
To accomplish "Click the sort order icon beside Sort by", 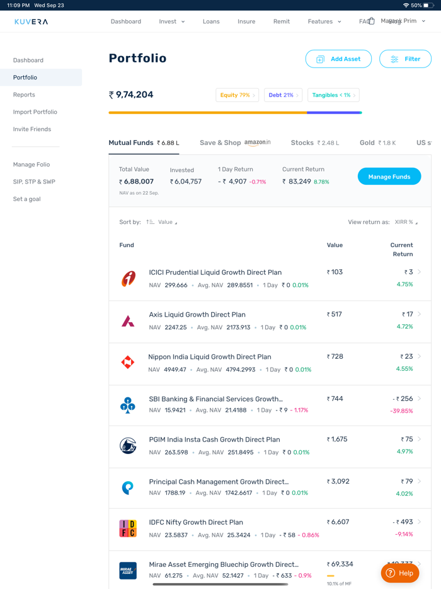I will click(x=150, y=222).
